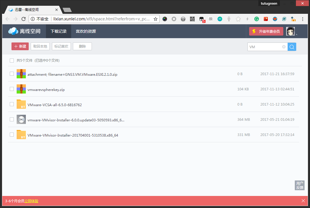Image resolution: width=310 pixels, height=208 pixels.
Task: Open the user avatar menu
Action: 290,31
